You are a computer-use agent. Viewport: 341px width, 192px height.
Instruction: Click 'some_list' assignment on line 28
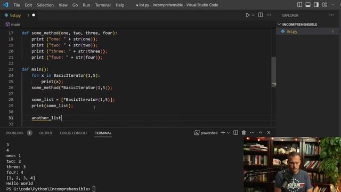coord(43,100)
